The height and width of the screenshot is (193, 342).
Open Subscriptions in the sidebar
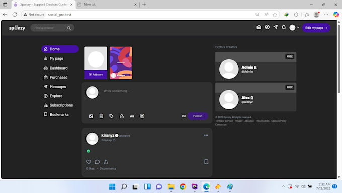[x=58, y=105]
